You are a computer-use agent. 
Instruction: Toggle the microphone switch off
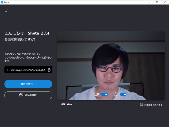click(x=123, y=94)
